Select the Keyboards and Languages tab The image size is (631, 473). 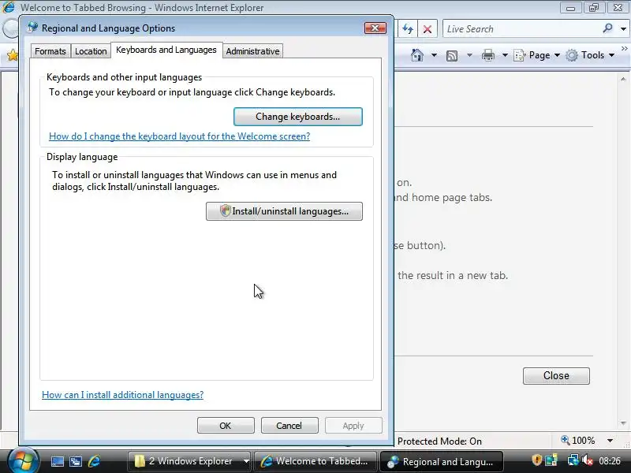(x=166, y=50)
